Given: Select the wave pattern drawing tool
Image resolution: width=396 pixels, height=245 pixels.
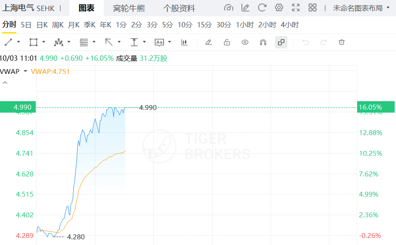Looking at the screenshot, I should pyautogui.click(x=59, y=42).
